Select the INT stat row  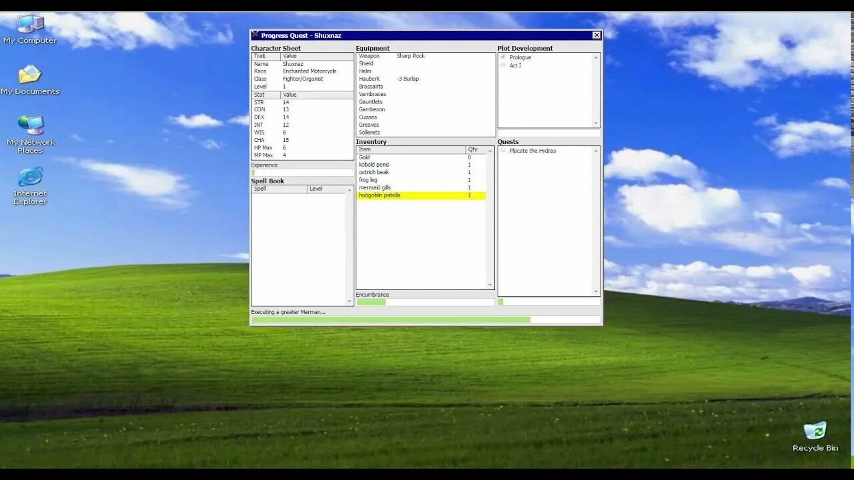pos(302,125)
